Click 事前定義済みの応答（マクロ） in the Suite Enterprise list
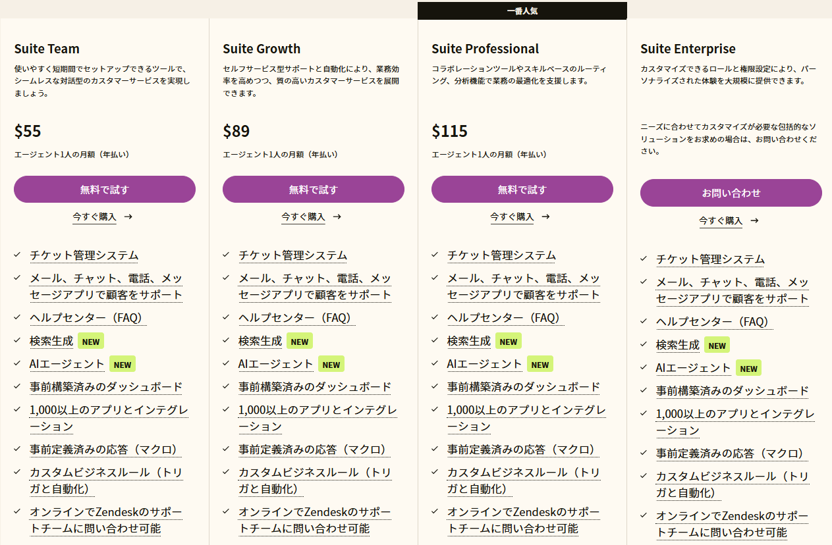This screenshot has width=832, height=545. (x=731, y=454)
